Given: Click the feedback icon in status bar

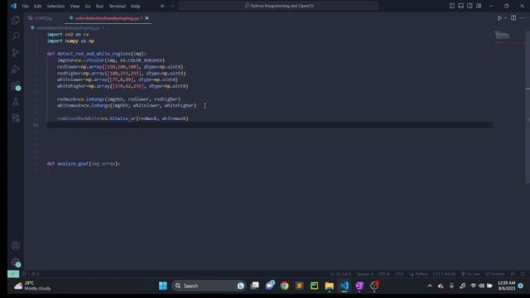Looking at the screenshot, I should click(513, 274).
